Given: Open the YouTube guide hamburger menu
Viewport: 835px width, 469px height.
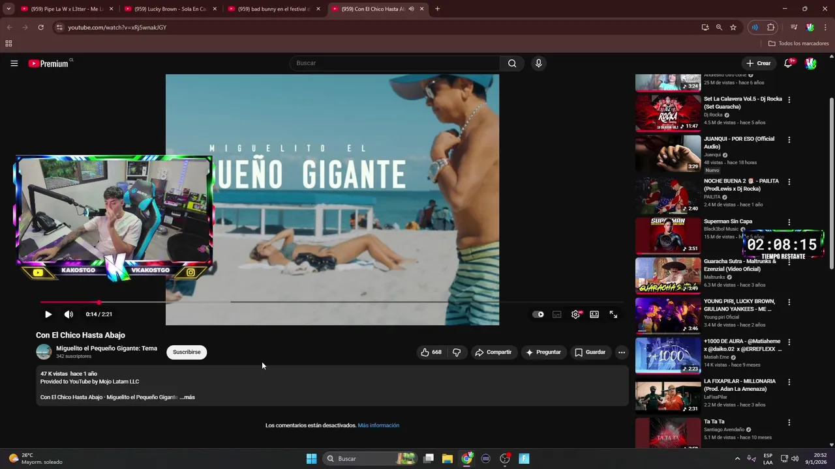Looking at the screenshot, I should coord(14,63).
